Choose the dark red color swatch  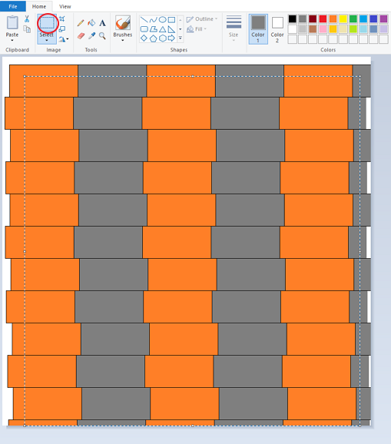[x=313, y=19]
